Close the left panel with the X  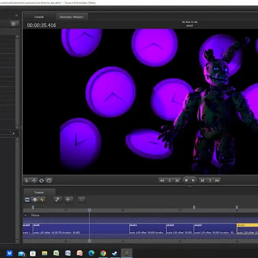click(x=16, y=15)
